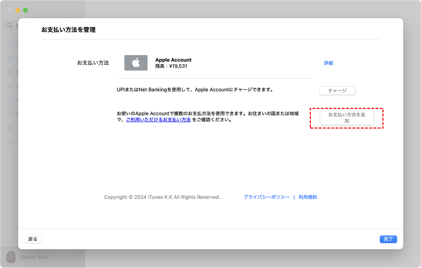Confirm with the 完了 button
The image size is (421, 268).
click(x=388, y=239)
